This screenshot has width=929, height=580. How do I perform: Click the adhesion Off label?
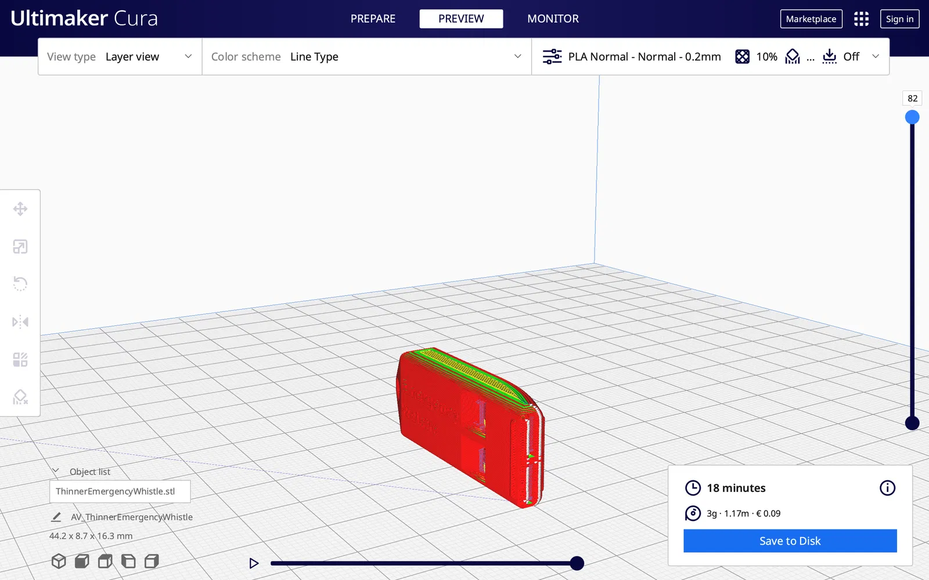pos(851,56)
